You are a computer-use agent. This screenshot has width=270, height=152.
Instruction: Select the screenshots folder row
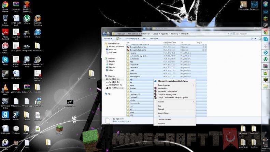167,65
